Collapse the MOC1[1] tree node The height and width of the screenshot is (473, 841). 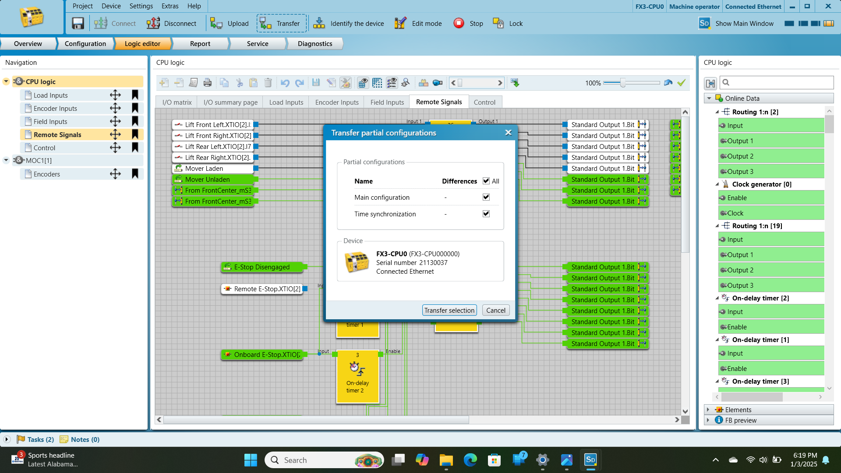point(6,160)
